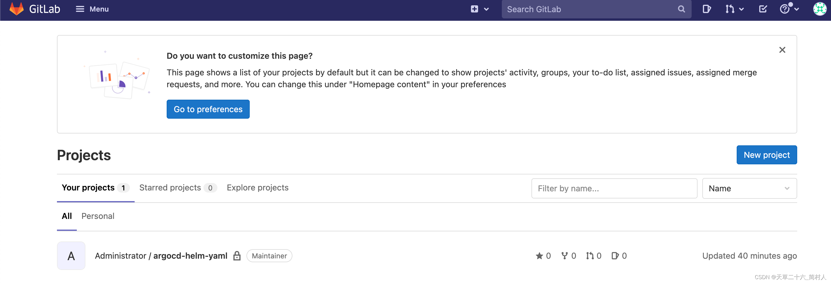831x283 pixels.
Task: Click the Filter by name field
Action: click(x=614, y=188)
